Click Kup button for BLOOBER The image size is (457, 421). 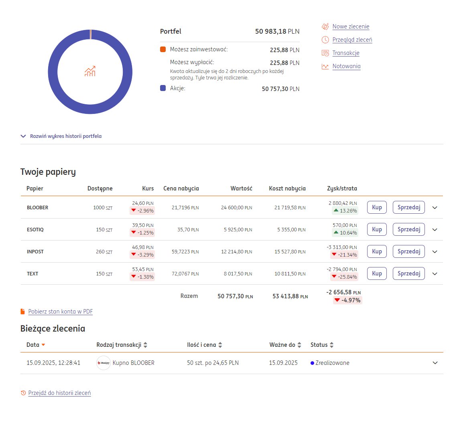[x=377, y=207]
